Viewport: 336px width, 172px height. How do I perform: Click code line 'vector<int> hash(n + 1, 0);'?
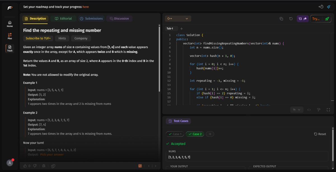[x=212, y=56]
